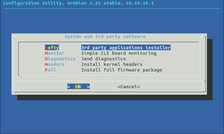Pick the Headers menu entry
Screen dimensions: 224x134
(55, 64)
